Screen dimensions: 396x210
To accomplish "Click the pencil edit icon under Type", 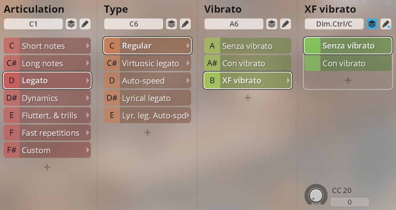I will click(185, 24).
